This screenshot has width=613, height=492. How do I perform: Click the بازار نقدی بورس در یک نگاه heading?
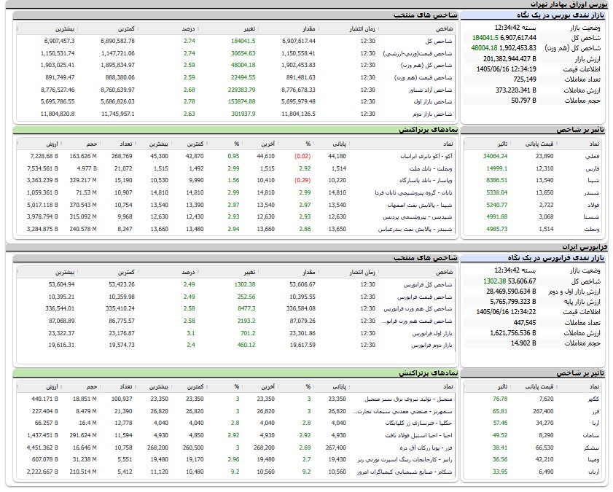pos(561,15)
